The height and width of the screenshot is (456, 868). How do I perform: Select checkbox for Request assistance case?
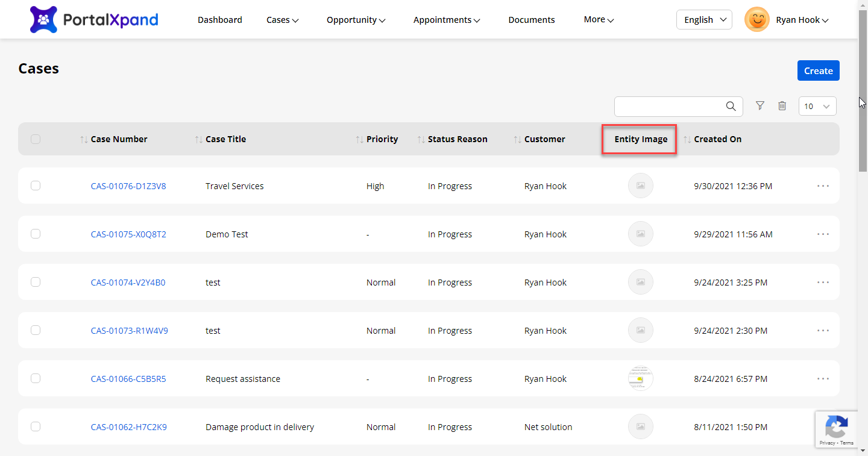point(36,378)
